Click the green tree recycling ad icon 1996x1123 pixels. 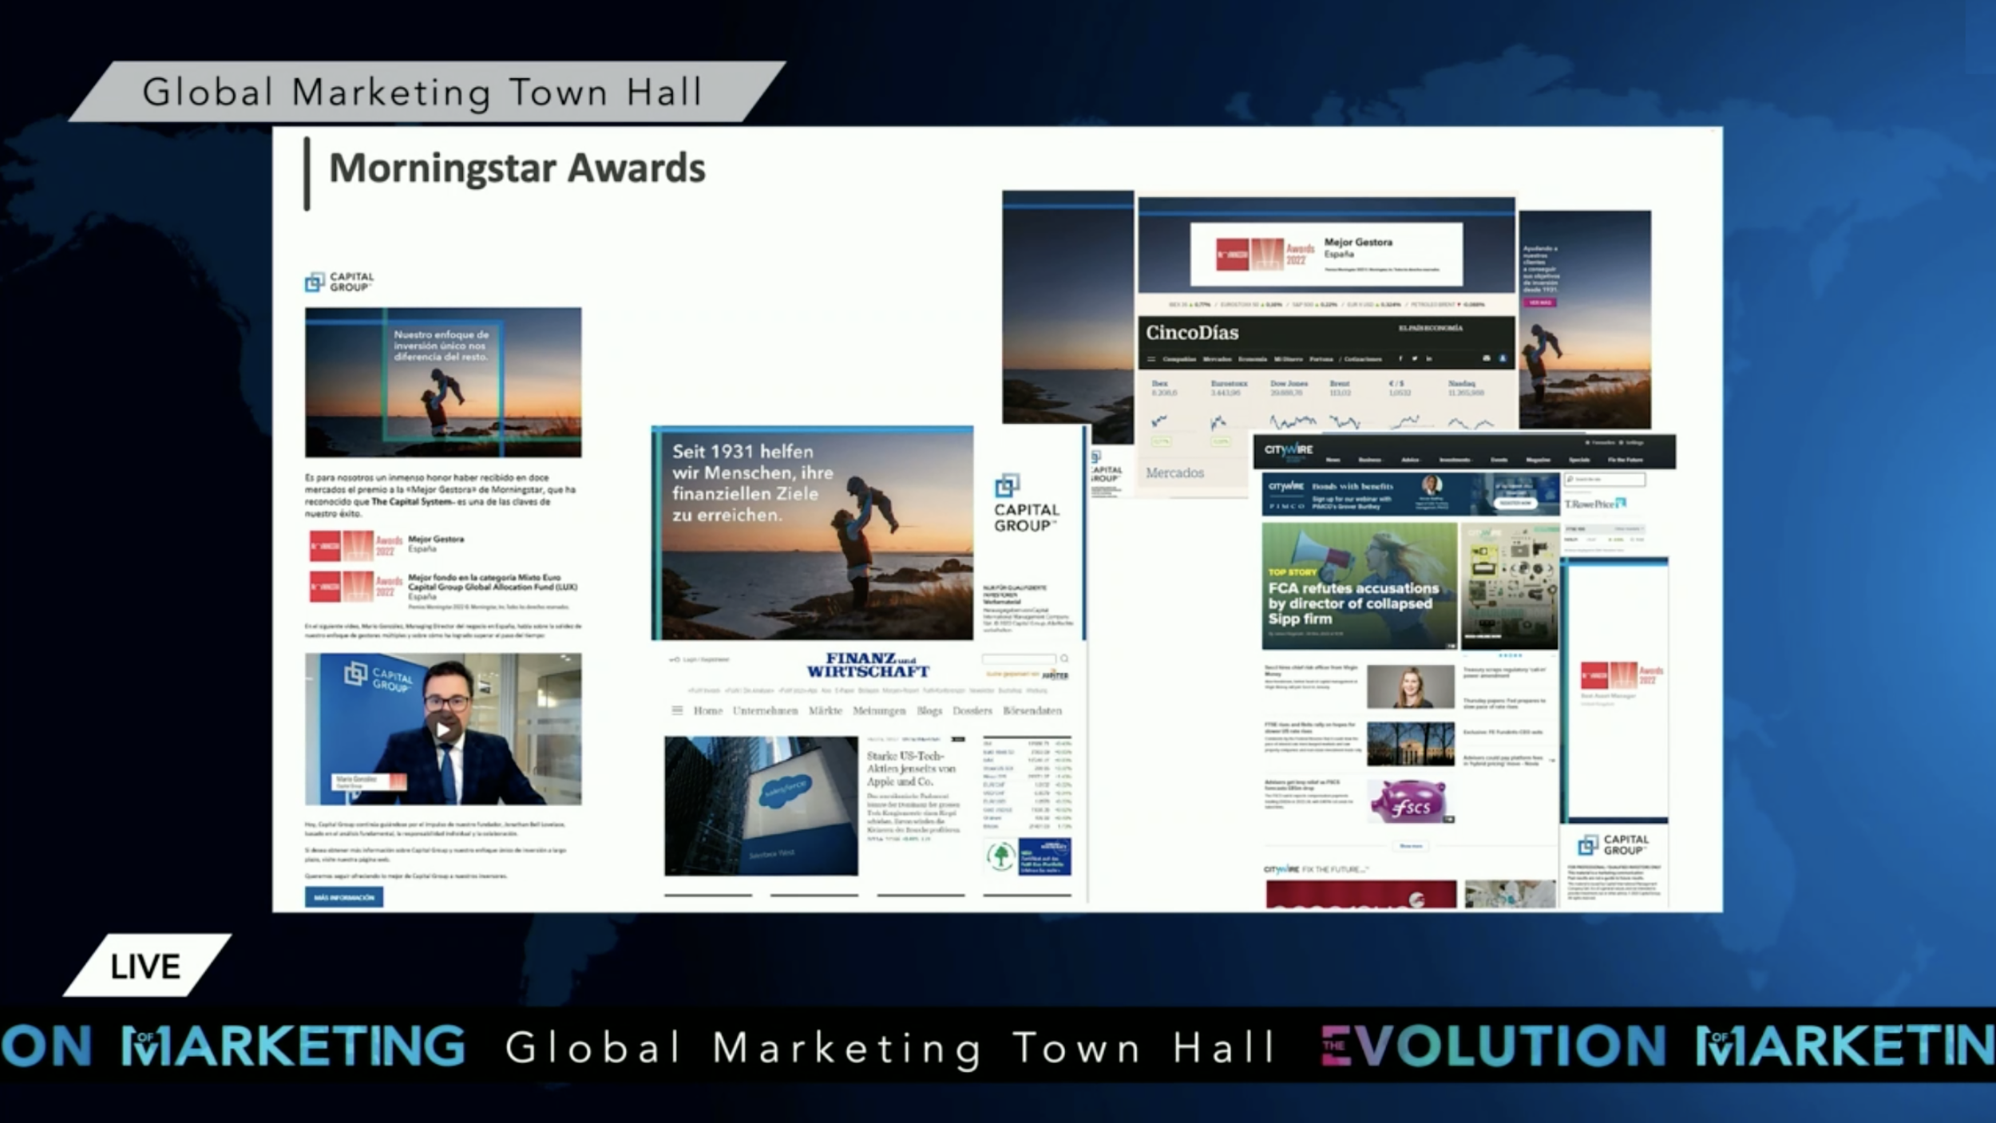point(1000,856)
